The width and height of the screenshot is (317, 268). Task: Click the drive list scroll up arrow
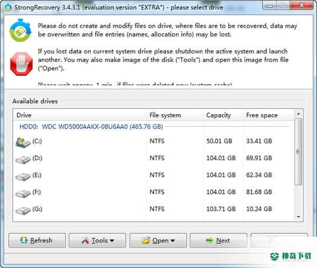pyautogui.click(x=299, y=114)
